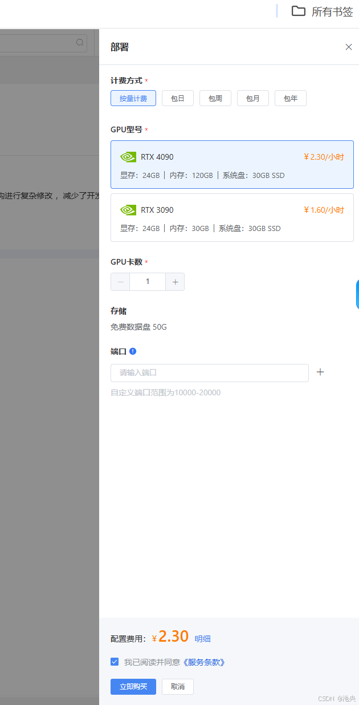This screenshot has width=359, height=705.
Task: Click the 存储 label
Action: click(119, 311)
